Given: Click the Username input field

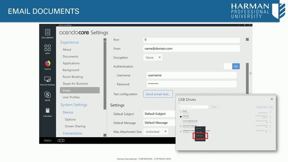Looking at the screenshot, I should click(x=191, y=75).
